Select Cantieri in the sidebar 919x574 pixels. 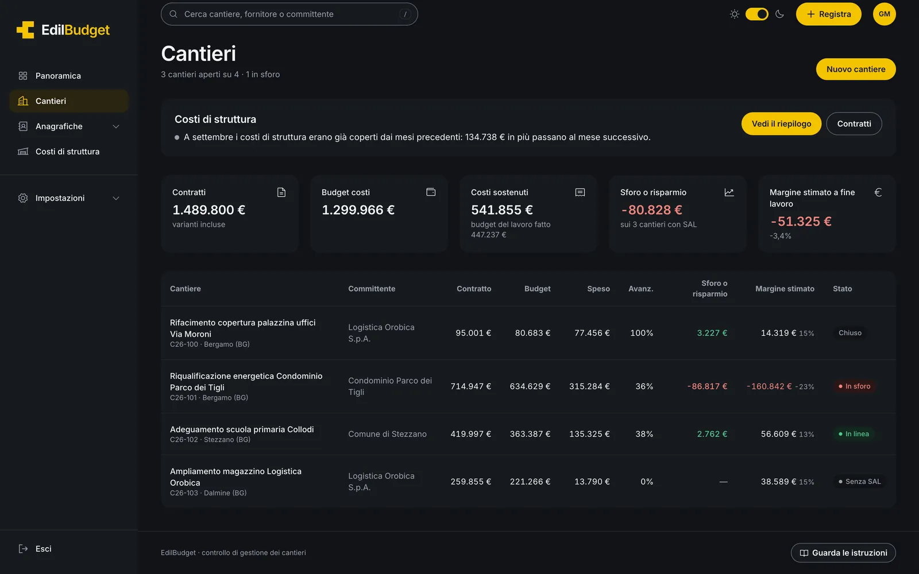[69, 101]
